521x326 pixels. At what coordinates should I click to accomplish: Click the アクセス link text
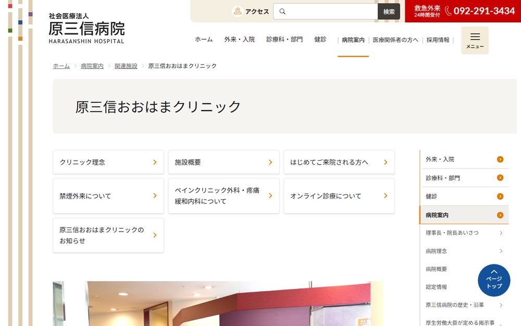point(257,11)
